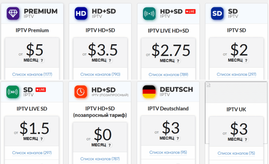
Task: Click the blue HD icon
Action: point(81,13)
